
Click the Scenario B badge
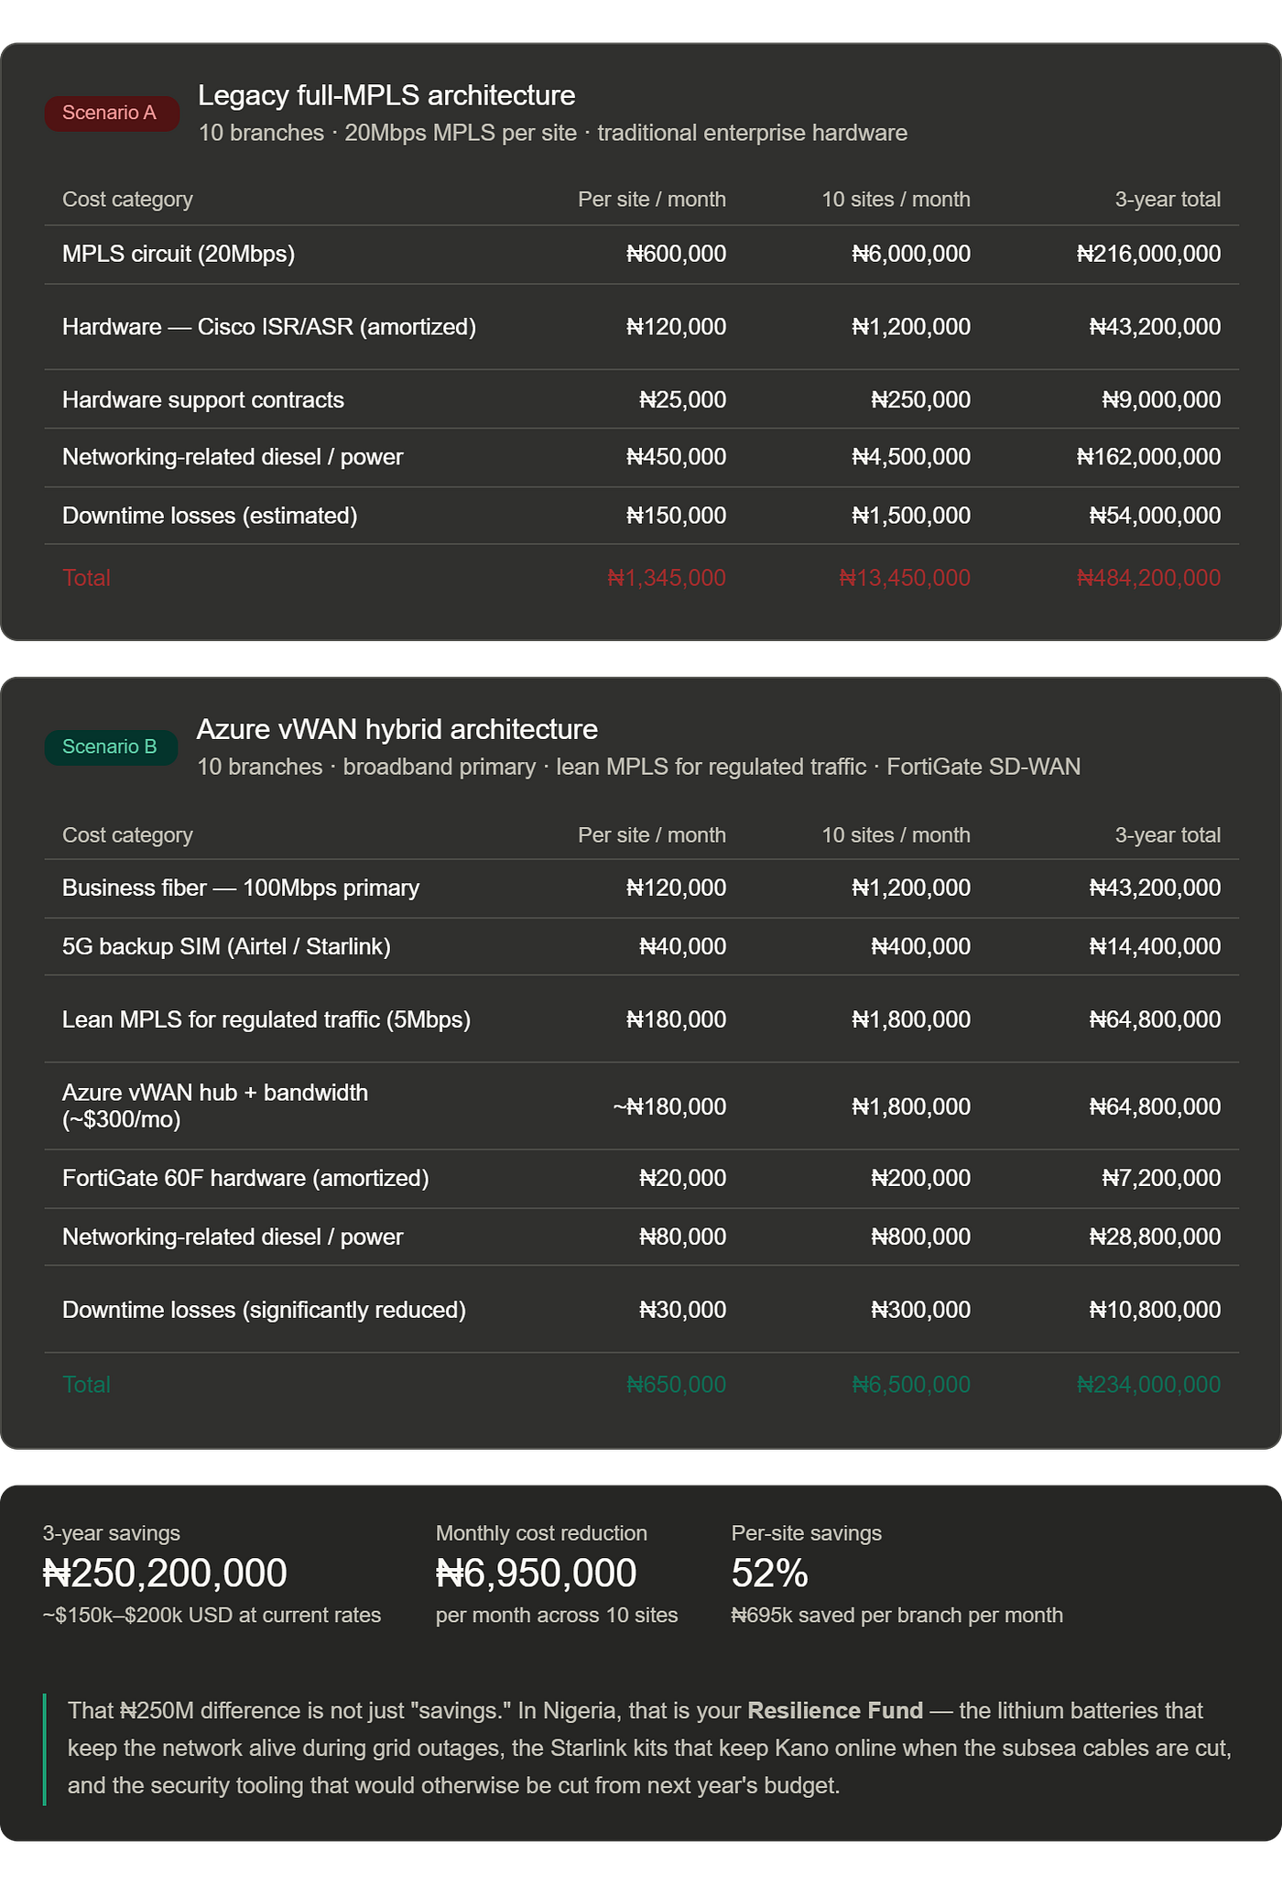[x=111, y=747]
